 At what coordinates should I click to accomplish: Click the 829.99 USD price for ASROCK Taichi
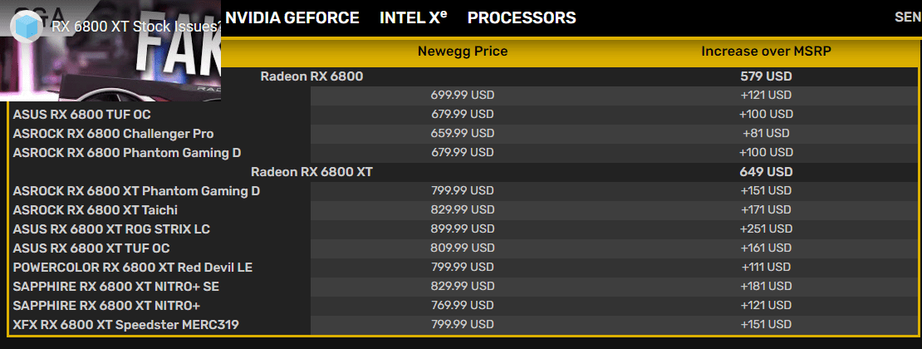tap(462, 210)
